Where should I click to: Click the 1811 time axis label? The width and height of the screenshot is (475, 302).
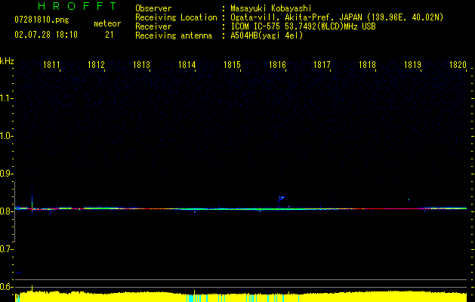click(51, 65)
